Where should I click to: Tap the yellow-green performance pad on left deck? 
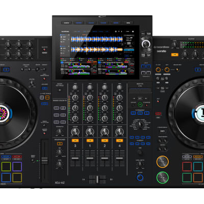click(x=6, y=166)
